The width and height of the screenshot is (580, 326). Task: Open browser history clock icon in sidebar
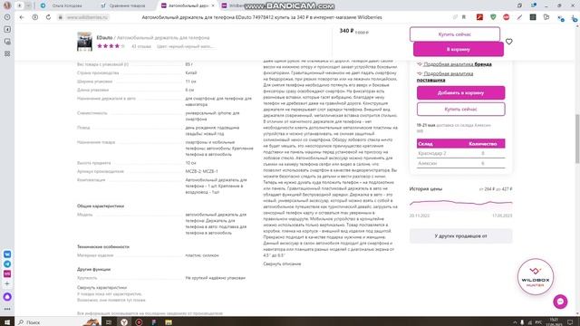(x=7, y=17)
